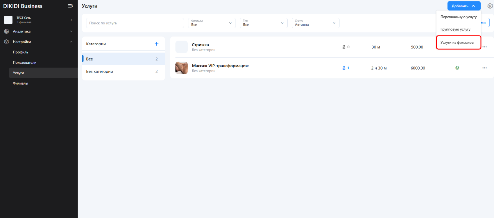Add a new category with plus icon
Screen dimensions: 494x218
pyautogui.click(x=156, y=44)
